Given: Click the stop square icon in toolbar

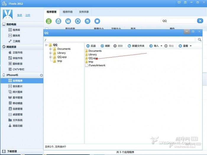Looking at the screenshot, I should coord(97,21).
